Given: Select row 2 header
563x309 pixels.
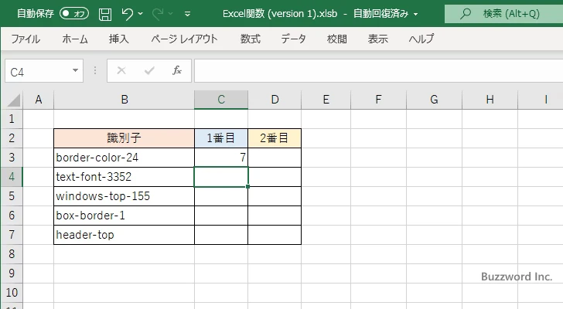Looking at the screenshot, I should point(12,138).
